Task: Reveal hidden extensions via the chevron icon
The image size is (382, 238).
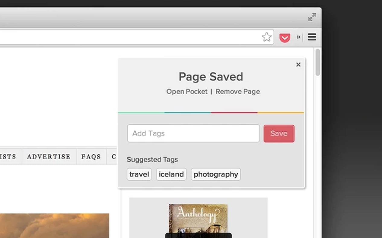Action: click(x=298, y=37)
